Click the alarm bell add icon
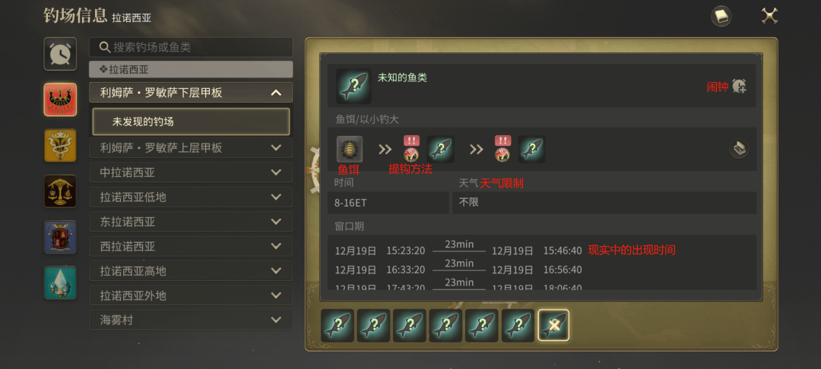This screenshot has height=369, width=821. coord(739,87)
